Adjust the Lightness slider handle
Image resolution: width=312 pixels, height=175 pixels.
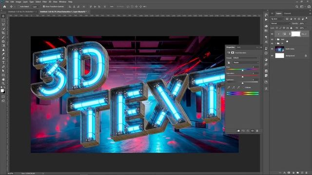pos(243,83)
